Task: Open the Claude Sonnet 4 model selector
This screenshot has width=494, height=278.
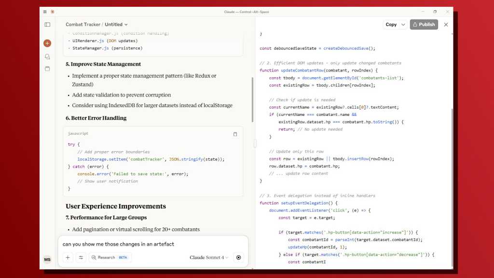Action: 209,258
